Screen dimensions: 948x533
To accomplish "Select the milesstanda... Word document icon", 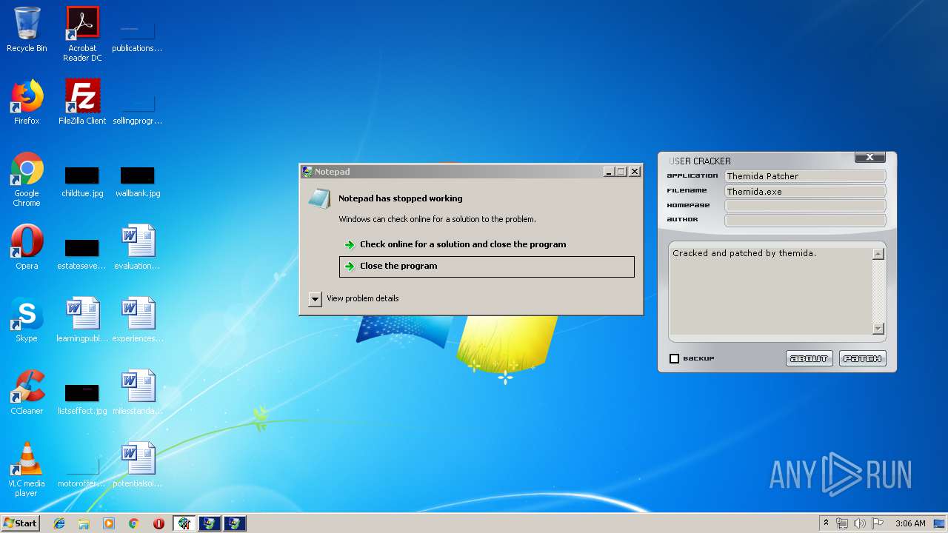I will pos(138,392).
